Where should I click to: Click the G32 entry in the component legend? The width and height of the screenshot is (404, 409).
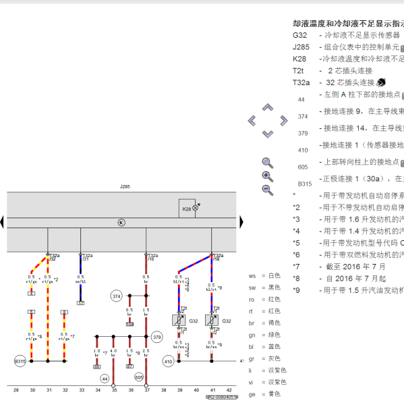coord(299,35)
